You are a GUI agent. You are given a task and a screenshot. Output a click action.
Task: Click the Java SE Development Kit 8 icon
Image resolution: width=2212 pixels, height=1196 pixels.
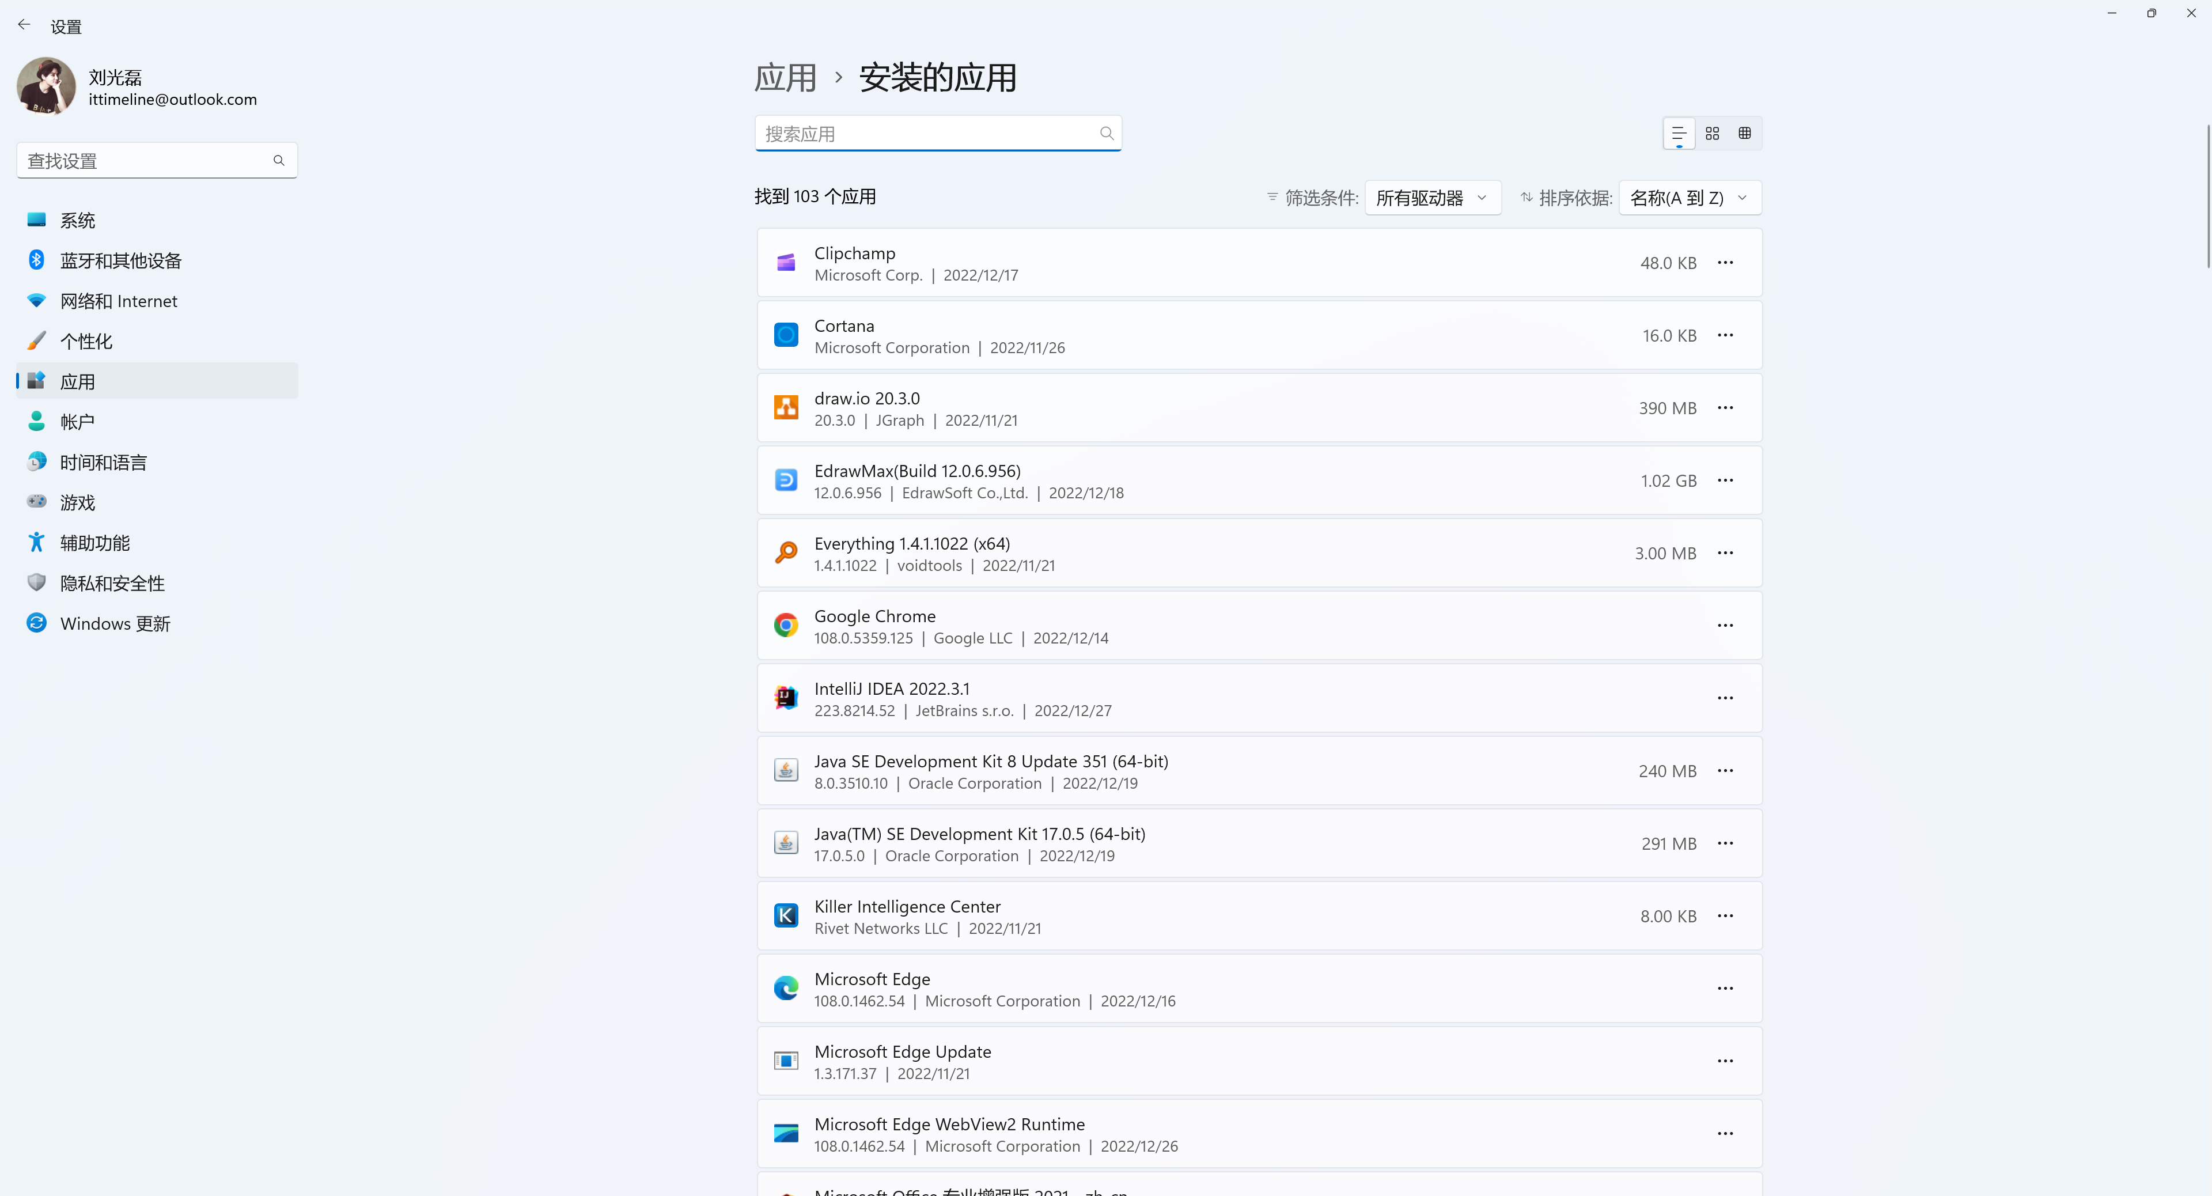tap(786, 770)
